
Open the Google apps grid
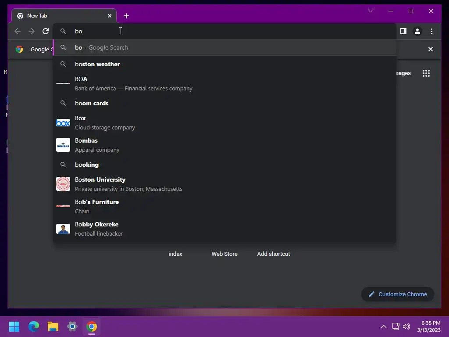coord(426,73)
